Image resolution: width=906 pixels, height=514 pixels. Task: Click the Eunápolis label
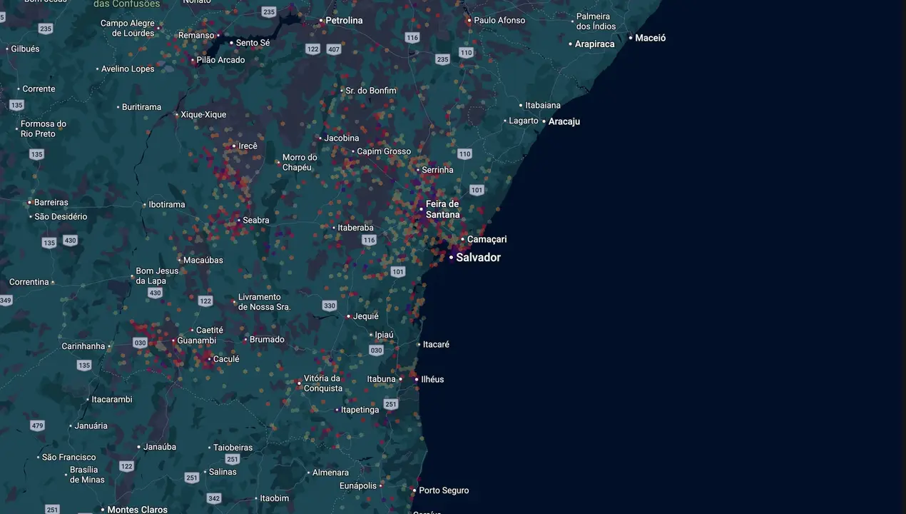click(358, 485)
